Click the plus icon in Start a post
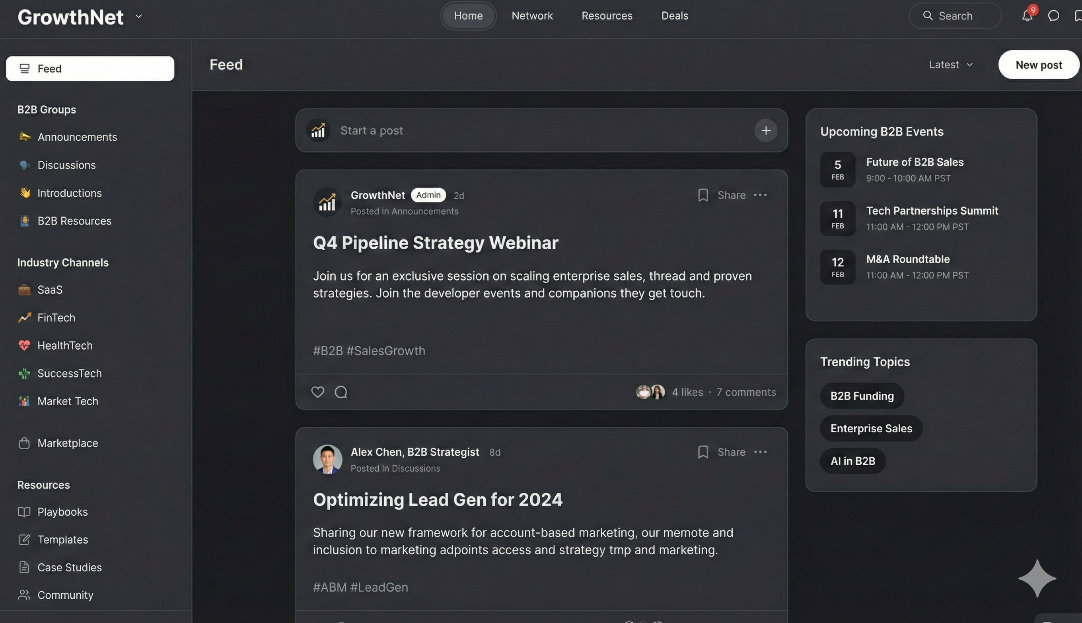This screenshot has height=623, width=1082. pyautogui.click(x=765, y=130)
